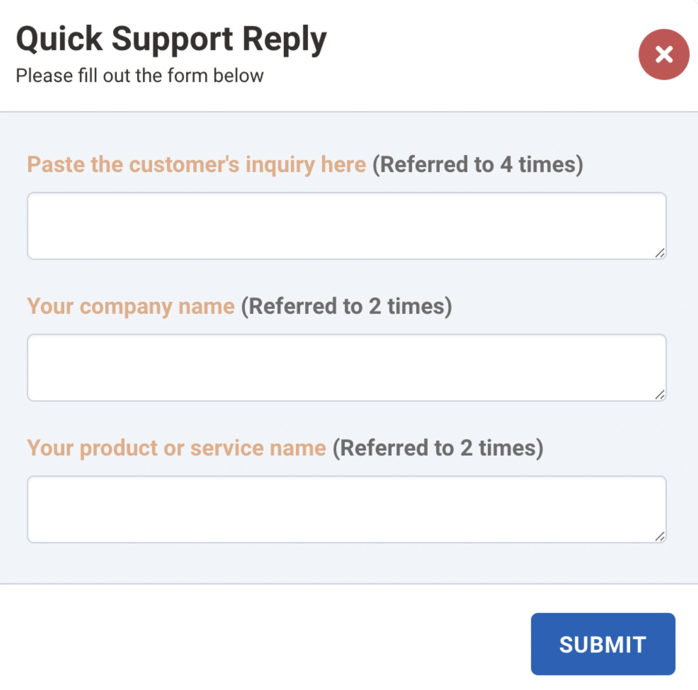Submit the support reply form
This screenshot has height=690, width=698.
[x=602, y=645]
